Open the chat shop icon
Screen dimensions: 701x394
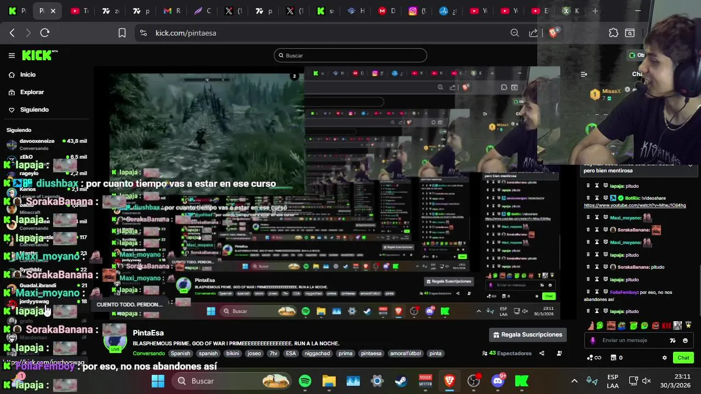(x=613, y=358)
